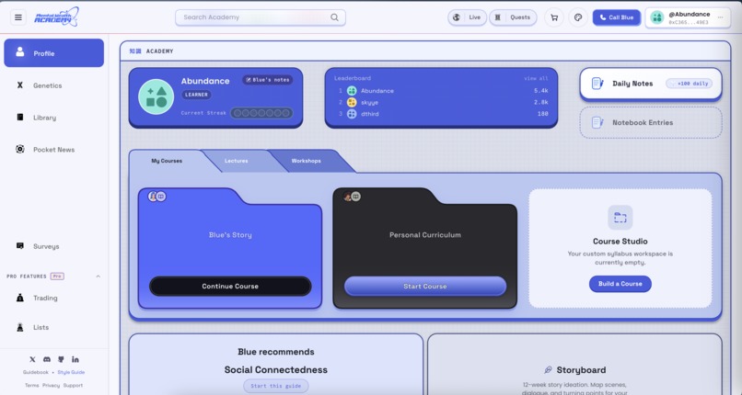Click the Daily Notes notebook icon
Viewport: 742px width, 395px height.
[x=597, y=84]
